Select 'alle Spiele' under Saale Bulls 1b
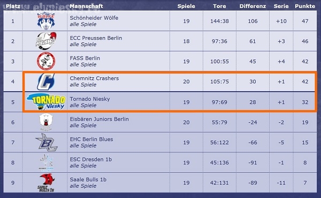Viewport: 321px width, 198px height. click(83, 186)
